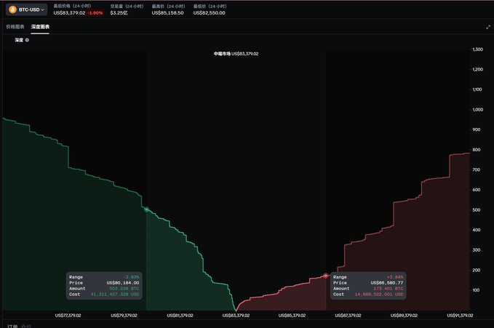Select the depth chart tab (深度图表)
494x328 pixels.
click(40, 27)
